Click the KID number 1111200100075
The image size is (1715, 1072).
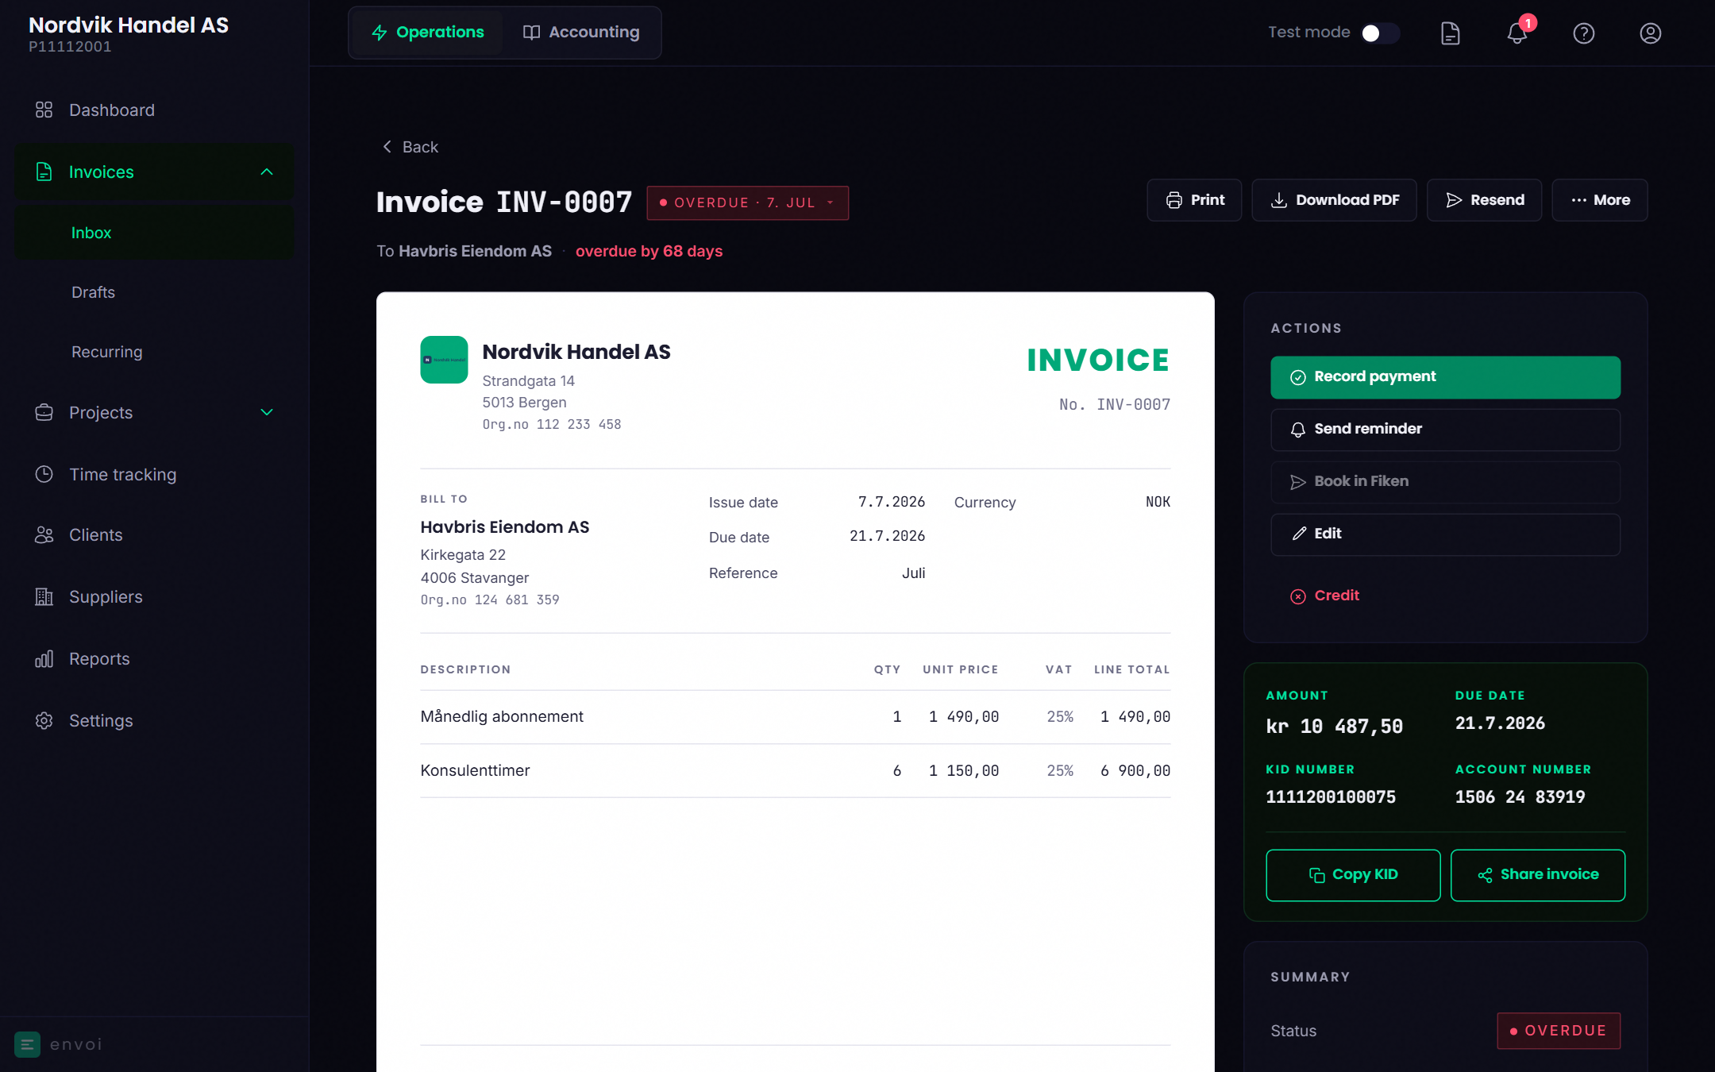(x=1331, y=797)
